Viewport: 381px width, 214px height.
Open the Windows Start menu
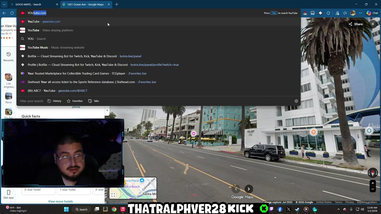coord(66,209)
